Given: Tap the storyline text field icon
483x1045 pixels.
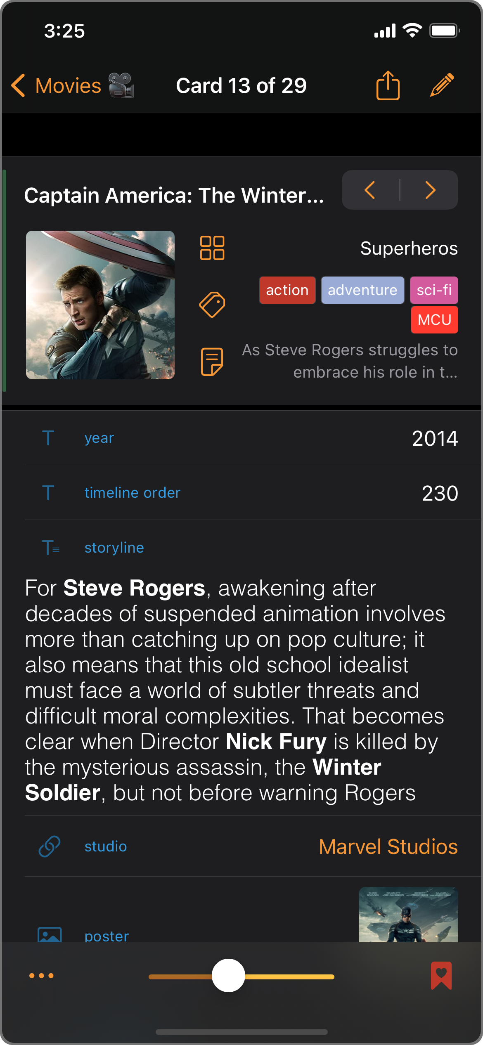Looking at the screenshot, I should [50, 548].
